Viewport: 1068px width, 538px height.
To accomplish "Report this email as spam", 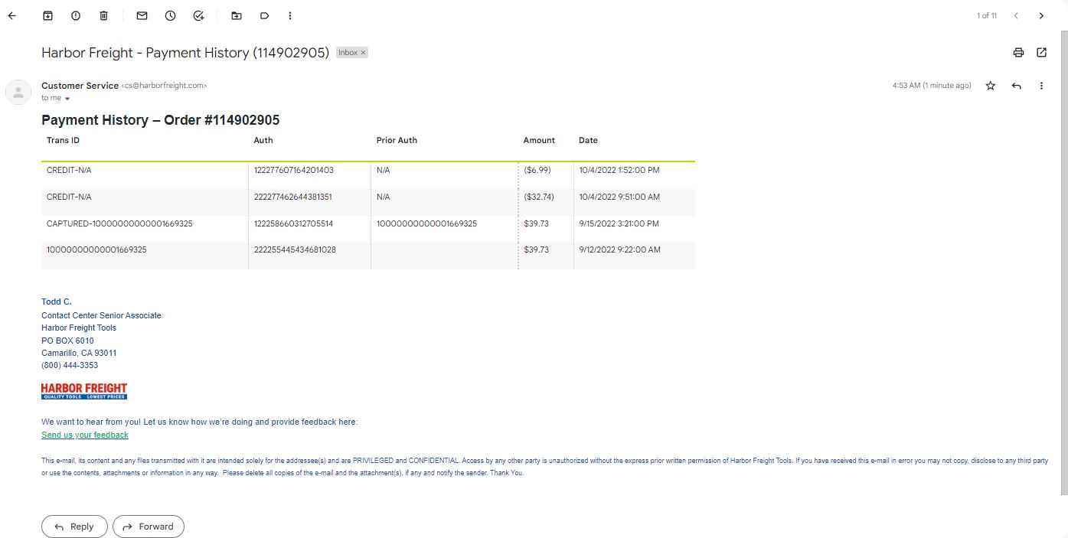I will click(x=76, y=15).
